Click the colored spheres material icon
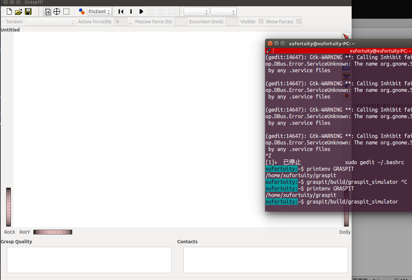This screenshot has width=412, height=280. click(x=82, y=11)
